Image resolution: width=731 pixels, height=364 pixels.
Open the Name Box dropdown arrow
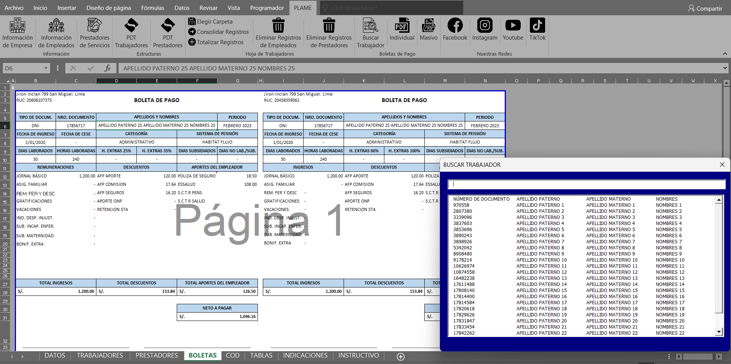click(x=46, y=68)
